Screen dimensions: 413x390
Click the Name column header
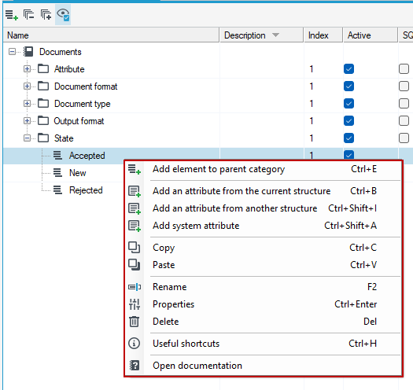[x=111, y=35]
